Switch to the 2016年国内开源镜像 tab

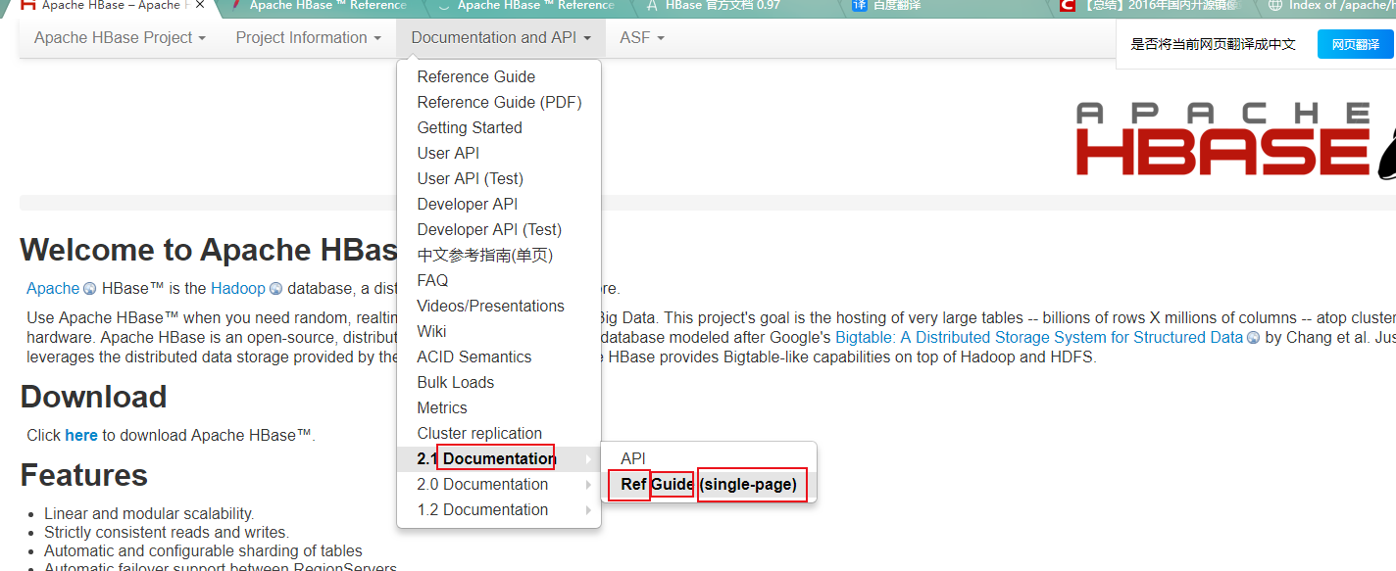[x=1152, y=6]
